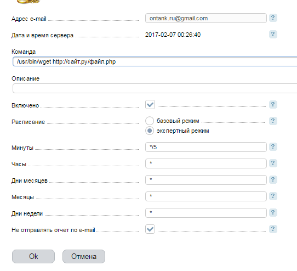The image size is (297, 271).
Task: Click into the Описание text field
Action: (155, 88)
